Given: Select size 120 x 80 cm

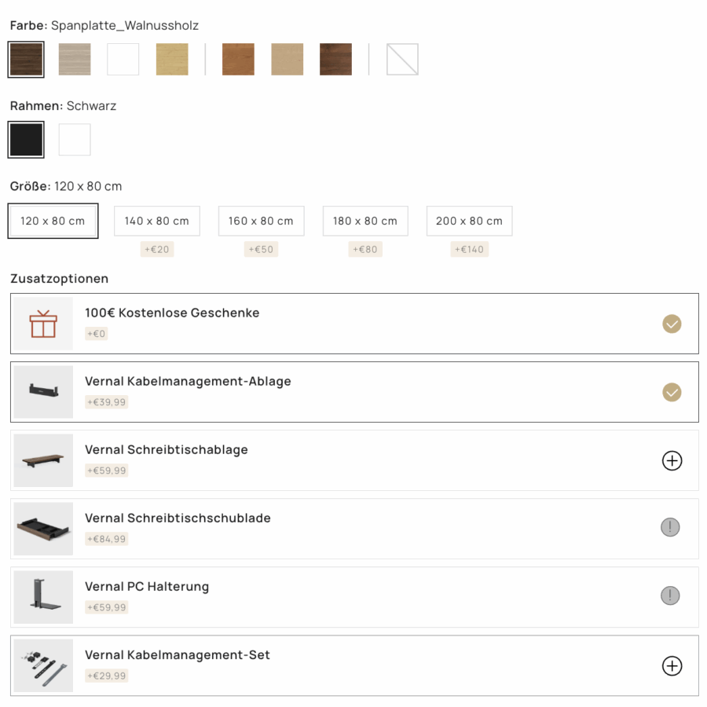Looking at the screenshot, I should point(53,221).
